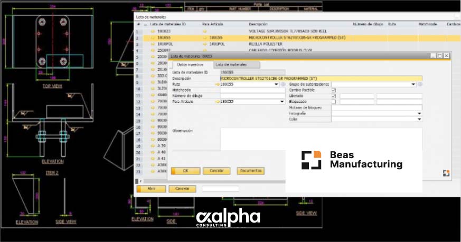
Task: Click the Beas logo icon at bottom right corner
Action: [x=445, y=173]
